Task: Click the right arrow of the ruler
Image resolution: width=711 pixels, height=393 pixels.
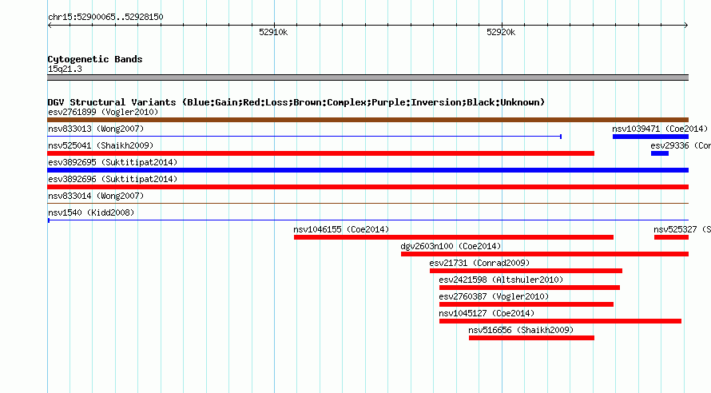Action: tap(686, 26)
